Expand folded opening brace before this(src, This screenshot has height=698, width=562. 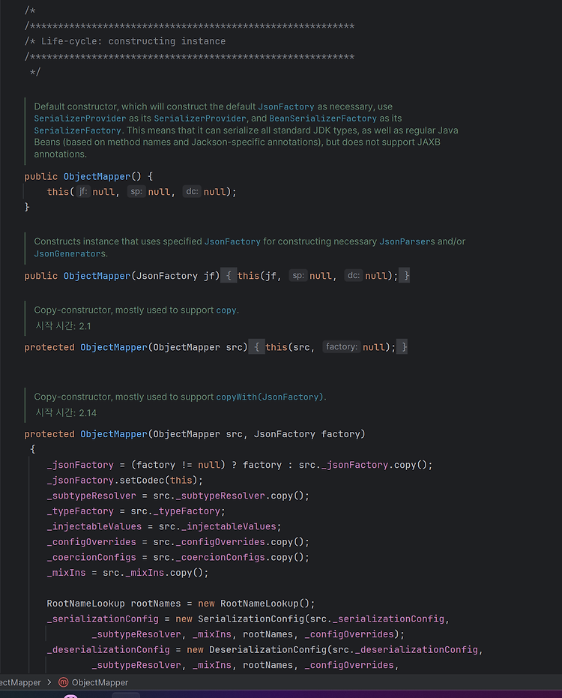[x=257, y=347]
